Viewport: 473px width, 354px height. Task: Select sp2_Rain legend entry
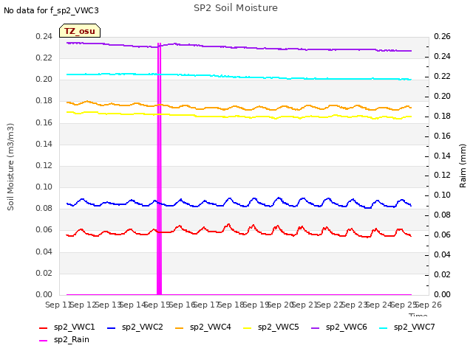(x=64, y=339)
